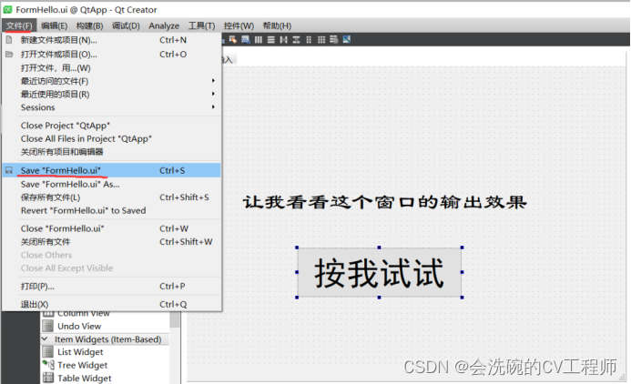Open the 控件(W) menu

pyautogui.click(x=239, y=25)
